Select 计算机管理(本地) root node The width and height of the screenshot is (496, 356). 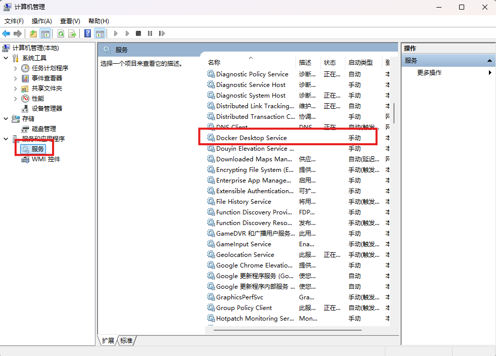[31, 48]
